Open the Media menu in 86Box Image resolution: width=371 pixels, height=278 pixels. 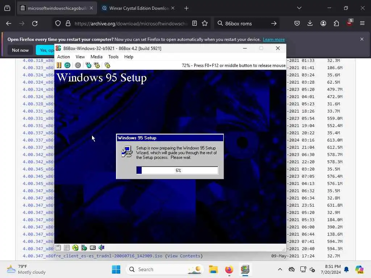click(x=96, y=57)
